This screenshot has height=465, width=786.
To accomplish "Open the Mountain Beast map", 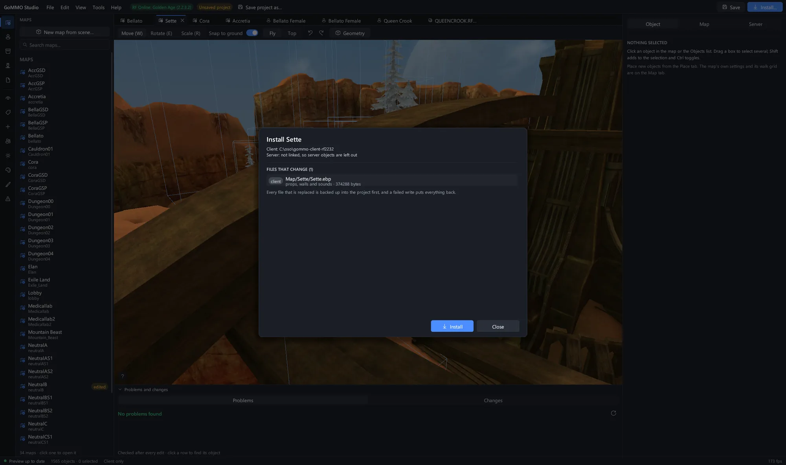I will point(64,335).
